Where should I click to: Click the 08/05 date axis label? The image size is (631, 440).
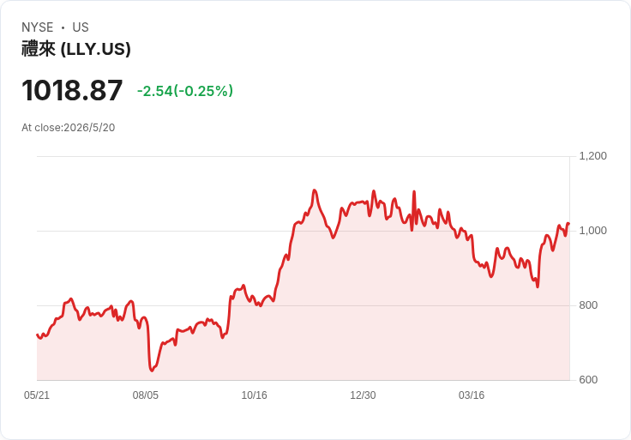click(x=145, y=395)
